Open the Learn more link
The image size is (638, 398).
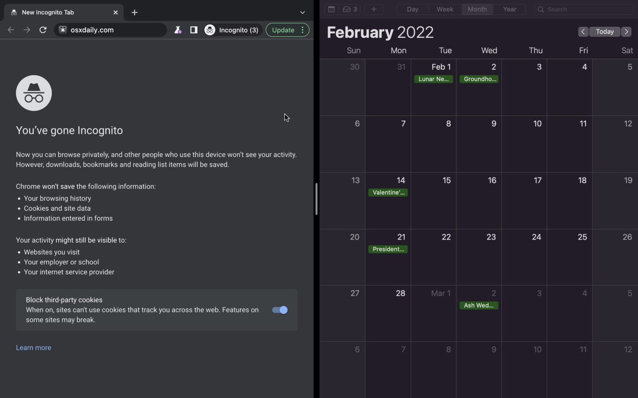tap(34, 348)
